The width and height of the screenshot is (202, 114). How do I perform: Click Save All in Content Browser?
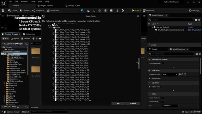pos(26,39)
